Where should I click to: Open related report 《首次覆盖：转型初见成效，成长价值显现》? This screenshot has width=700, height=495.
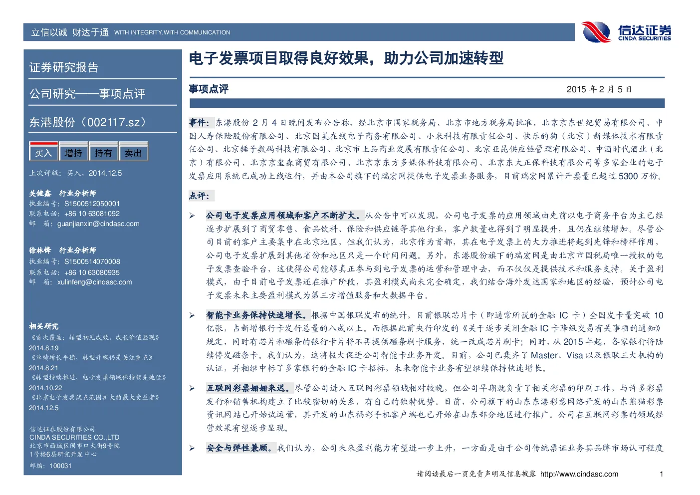coord(95,338)
